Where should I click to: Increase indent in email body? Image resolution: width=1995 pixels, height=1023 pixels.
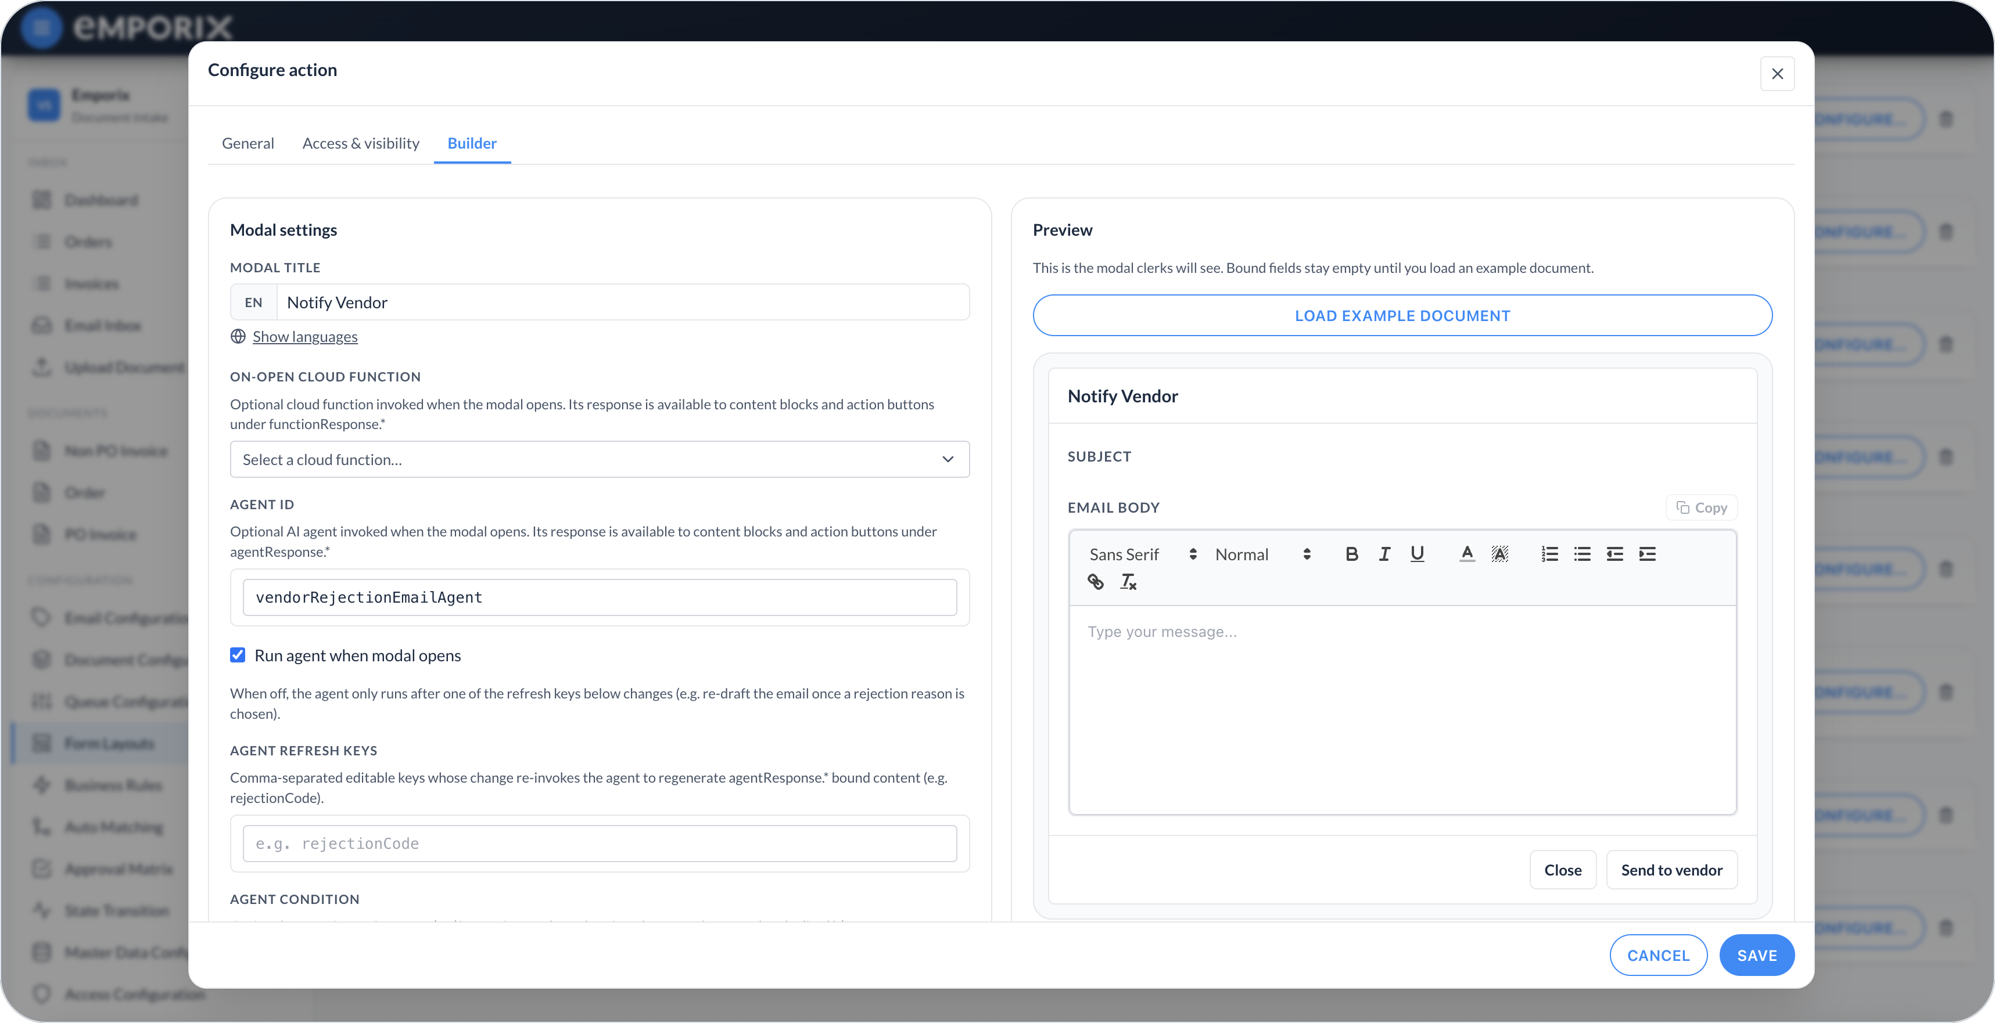(x=1647, y=554)
